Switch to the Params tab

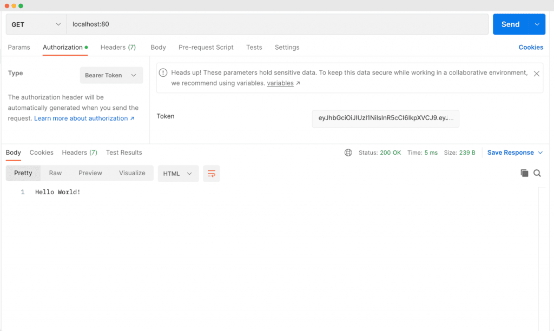(19, 48)
